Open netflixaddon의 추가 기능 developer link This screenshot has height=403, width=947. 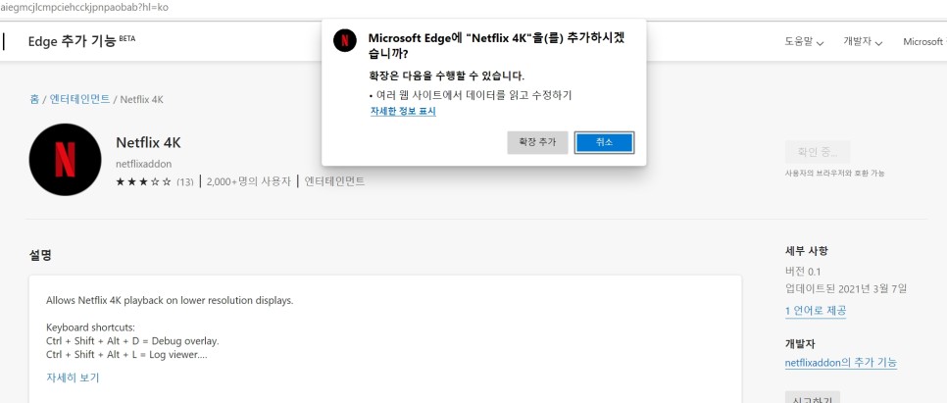(841, 363)
